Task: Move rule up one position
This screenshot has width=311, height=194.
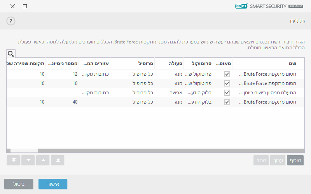Action: click(x=43, y=160)
